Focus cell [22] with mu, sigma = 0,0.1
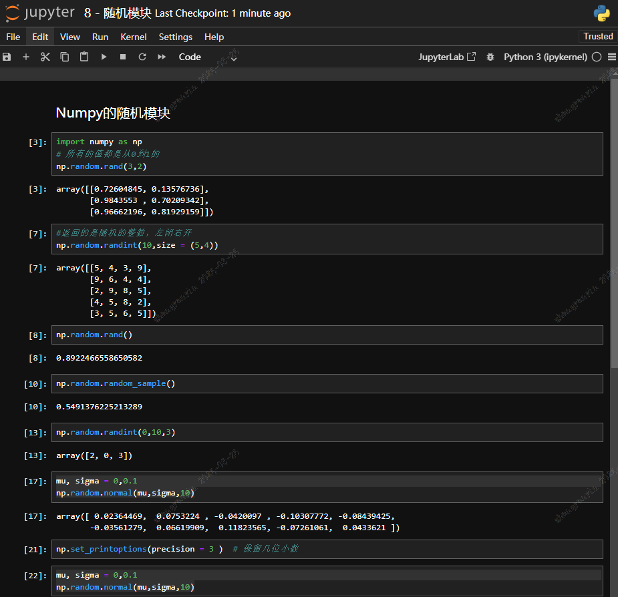The width and height of the screenshot is (618, 597). (327, 581)
